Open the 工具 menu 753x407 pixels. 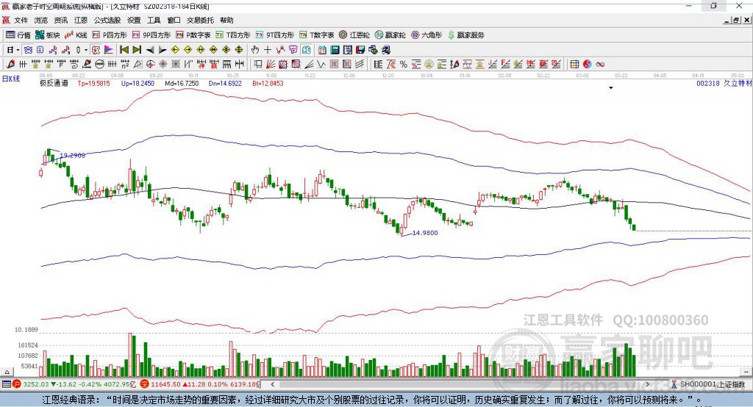tap(154, 20)
